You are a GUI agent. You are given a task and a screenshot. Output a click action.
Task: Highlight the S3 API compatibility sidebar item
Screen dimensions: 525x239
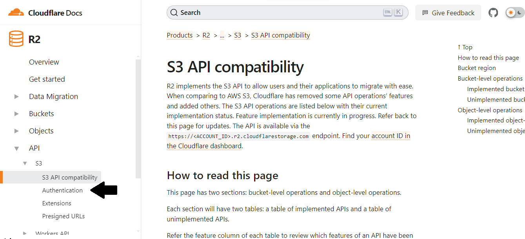tap(70, 177)
